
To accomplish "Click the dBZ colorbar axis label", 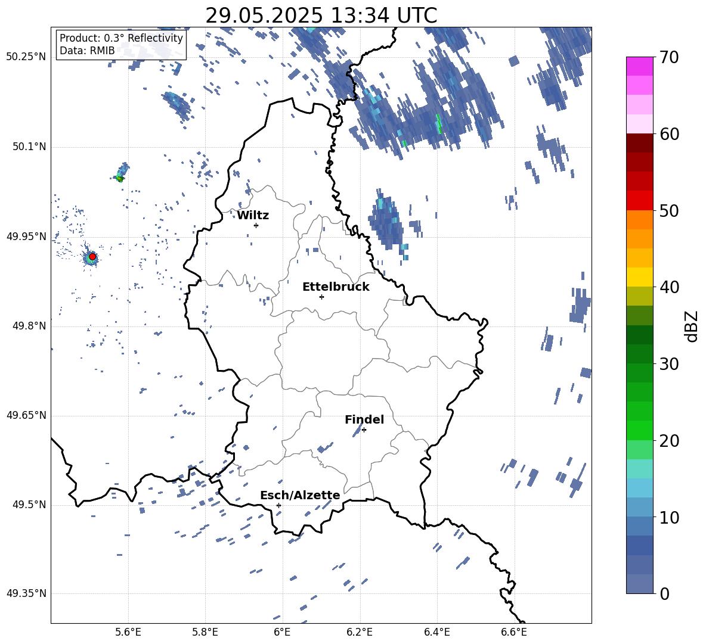I will click(691, 326).
